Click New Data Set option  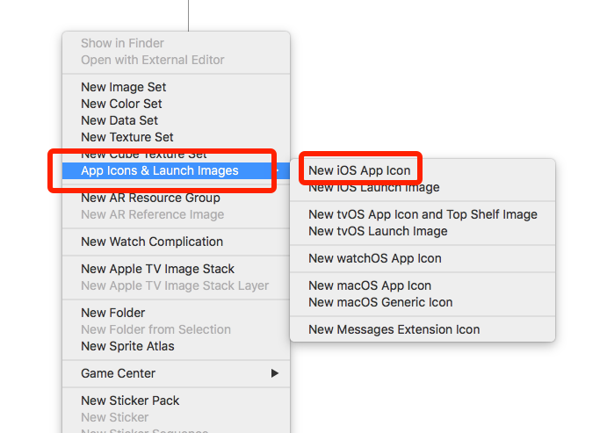(177, 120)
